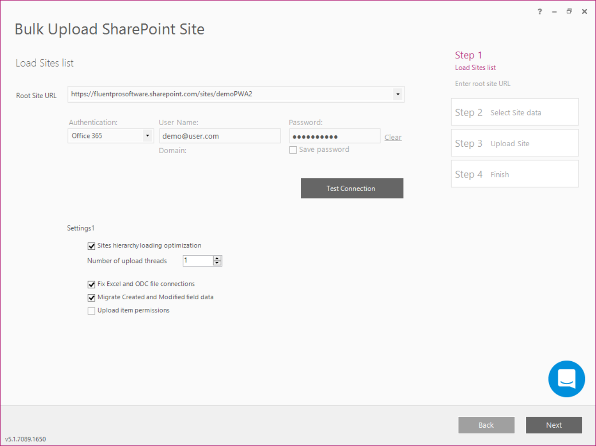The image size is (596, 446).
Task: Minimize the Bulk Upload window
Action: point(554,12)
